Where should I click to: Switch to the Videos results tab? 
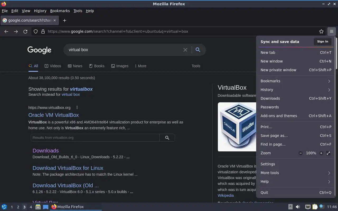click(x=53, y=66)
